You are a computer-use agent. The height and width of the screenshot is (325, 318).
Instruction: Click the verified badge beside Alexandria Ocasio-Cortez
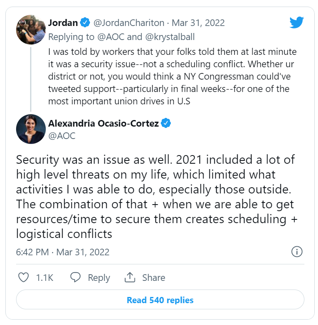(166, 123)
